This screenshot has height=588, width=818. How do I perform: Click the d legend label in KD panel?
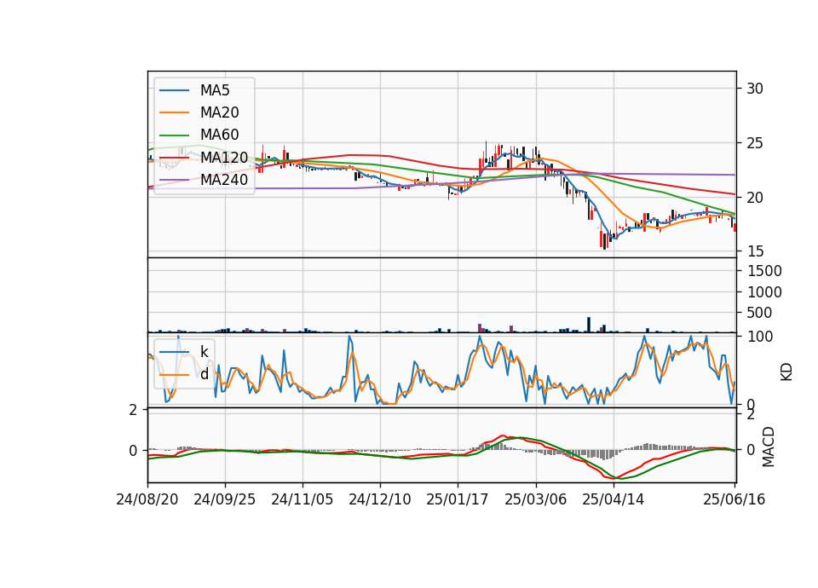tap(204, 374)
